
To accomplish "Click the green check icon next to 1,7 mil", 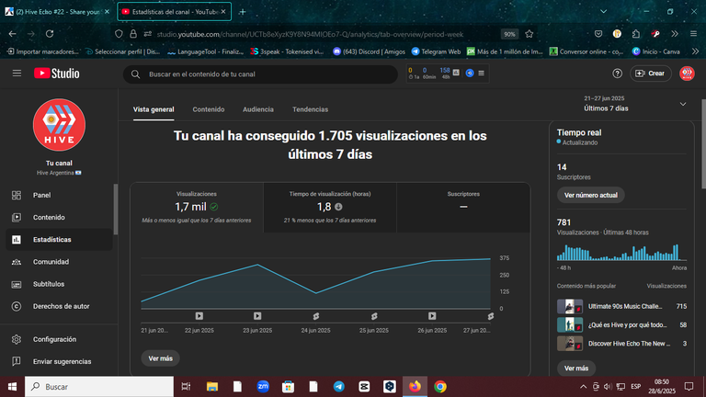I will (214, 207).
